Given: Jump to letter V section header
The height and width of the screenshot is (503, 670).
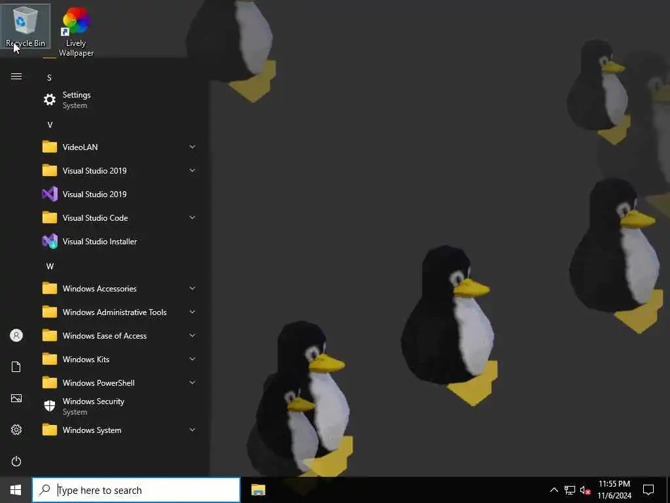Looking at the screenshot, I should pos(50,125).
